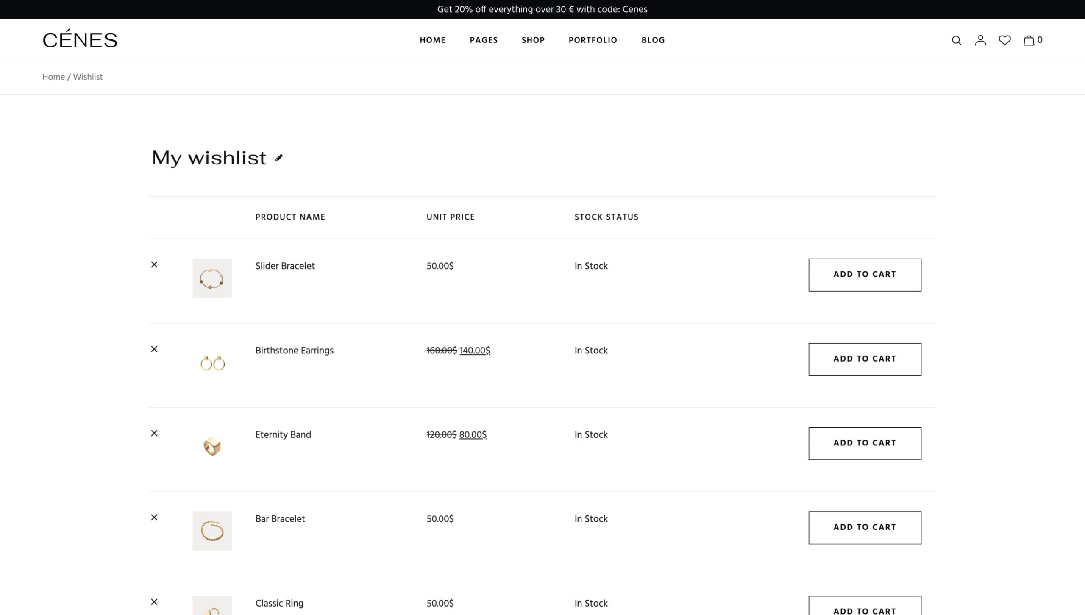Screen dimensions: 1085x615
Task: Click the Eternity Band ring thumbnail
Action: (212, 447)
